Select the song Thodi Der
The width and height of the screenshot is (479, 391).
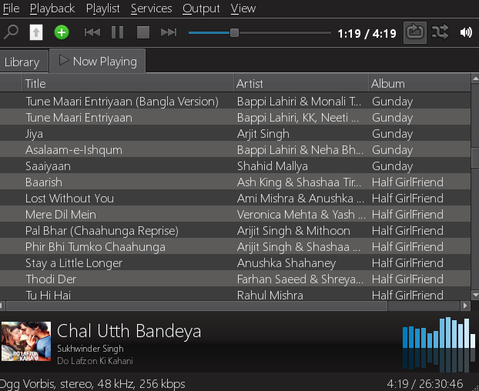[x=235, y=279]
